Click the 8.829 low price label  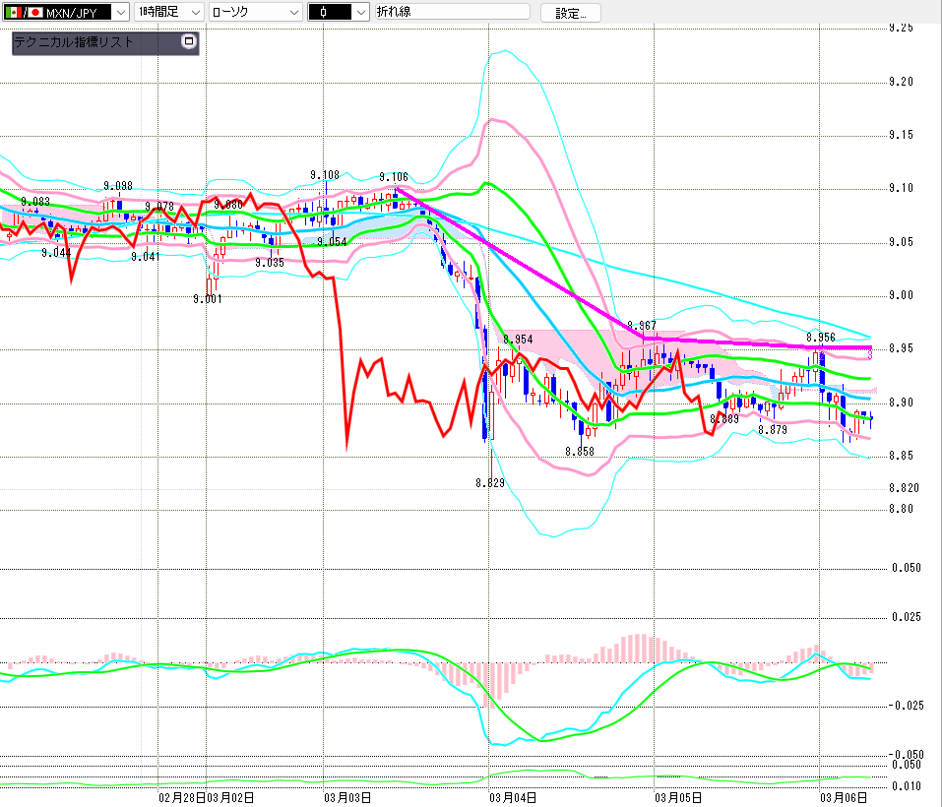coord(489,483)
